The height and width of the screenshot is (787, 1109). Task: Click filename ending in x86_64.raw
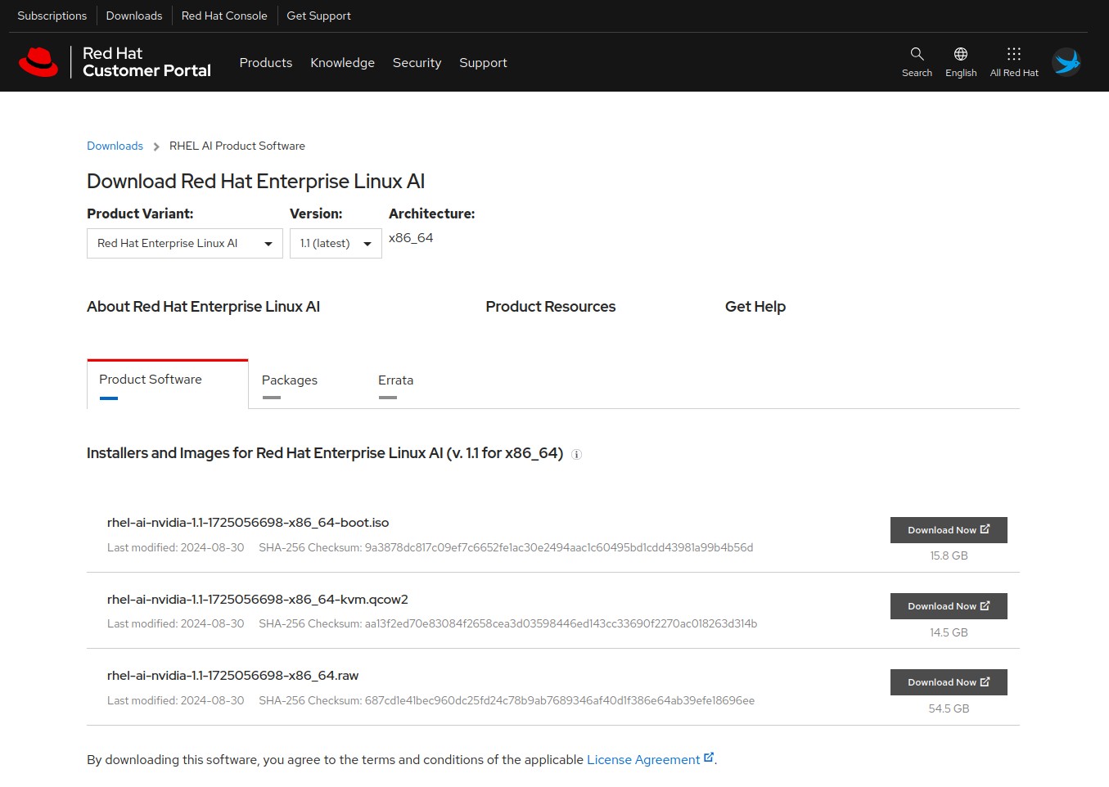coord(233,676)
